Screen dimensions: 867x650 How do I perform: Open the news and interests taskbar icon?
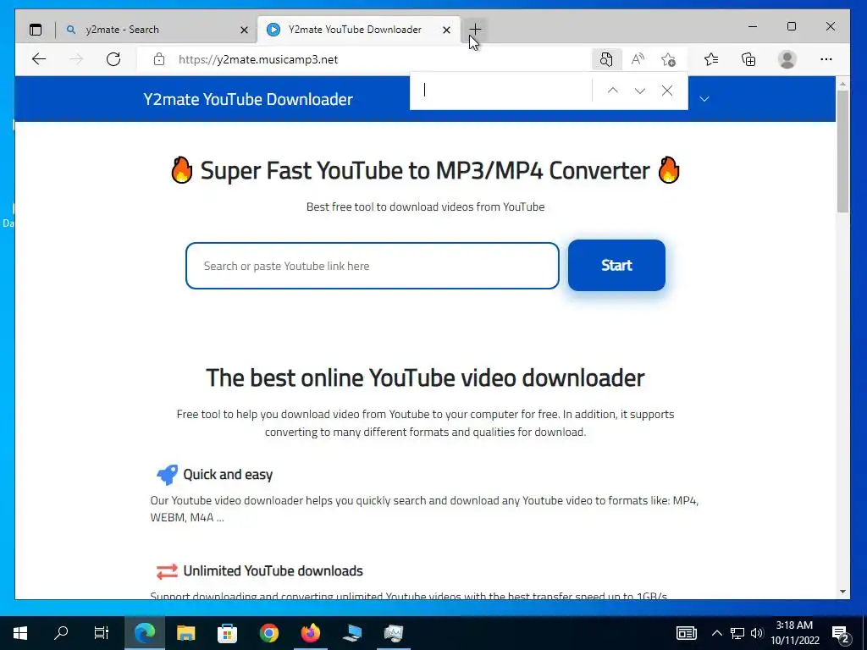687,633
